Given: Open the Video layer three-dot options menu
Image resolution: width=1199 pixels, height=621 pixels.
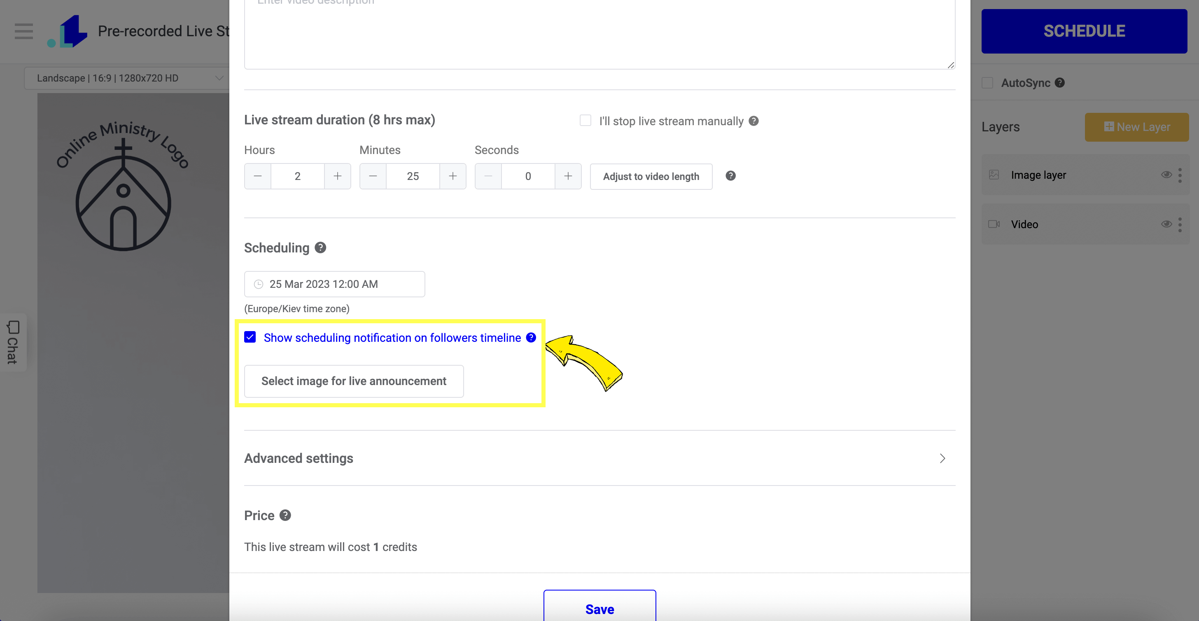Looking at the screenshot, I should (1181, 224).
